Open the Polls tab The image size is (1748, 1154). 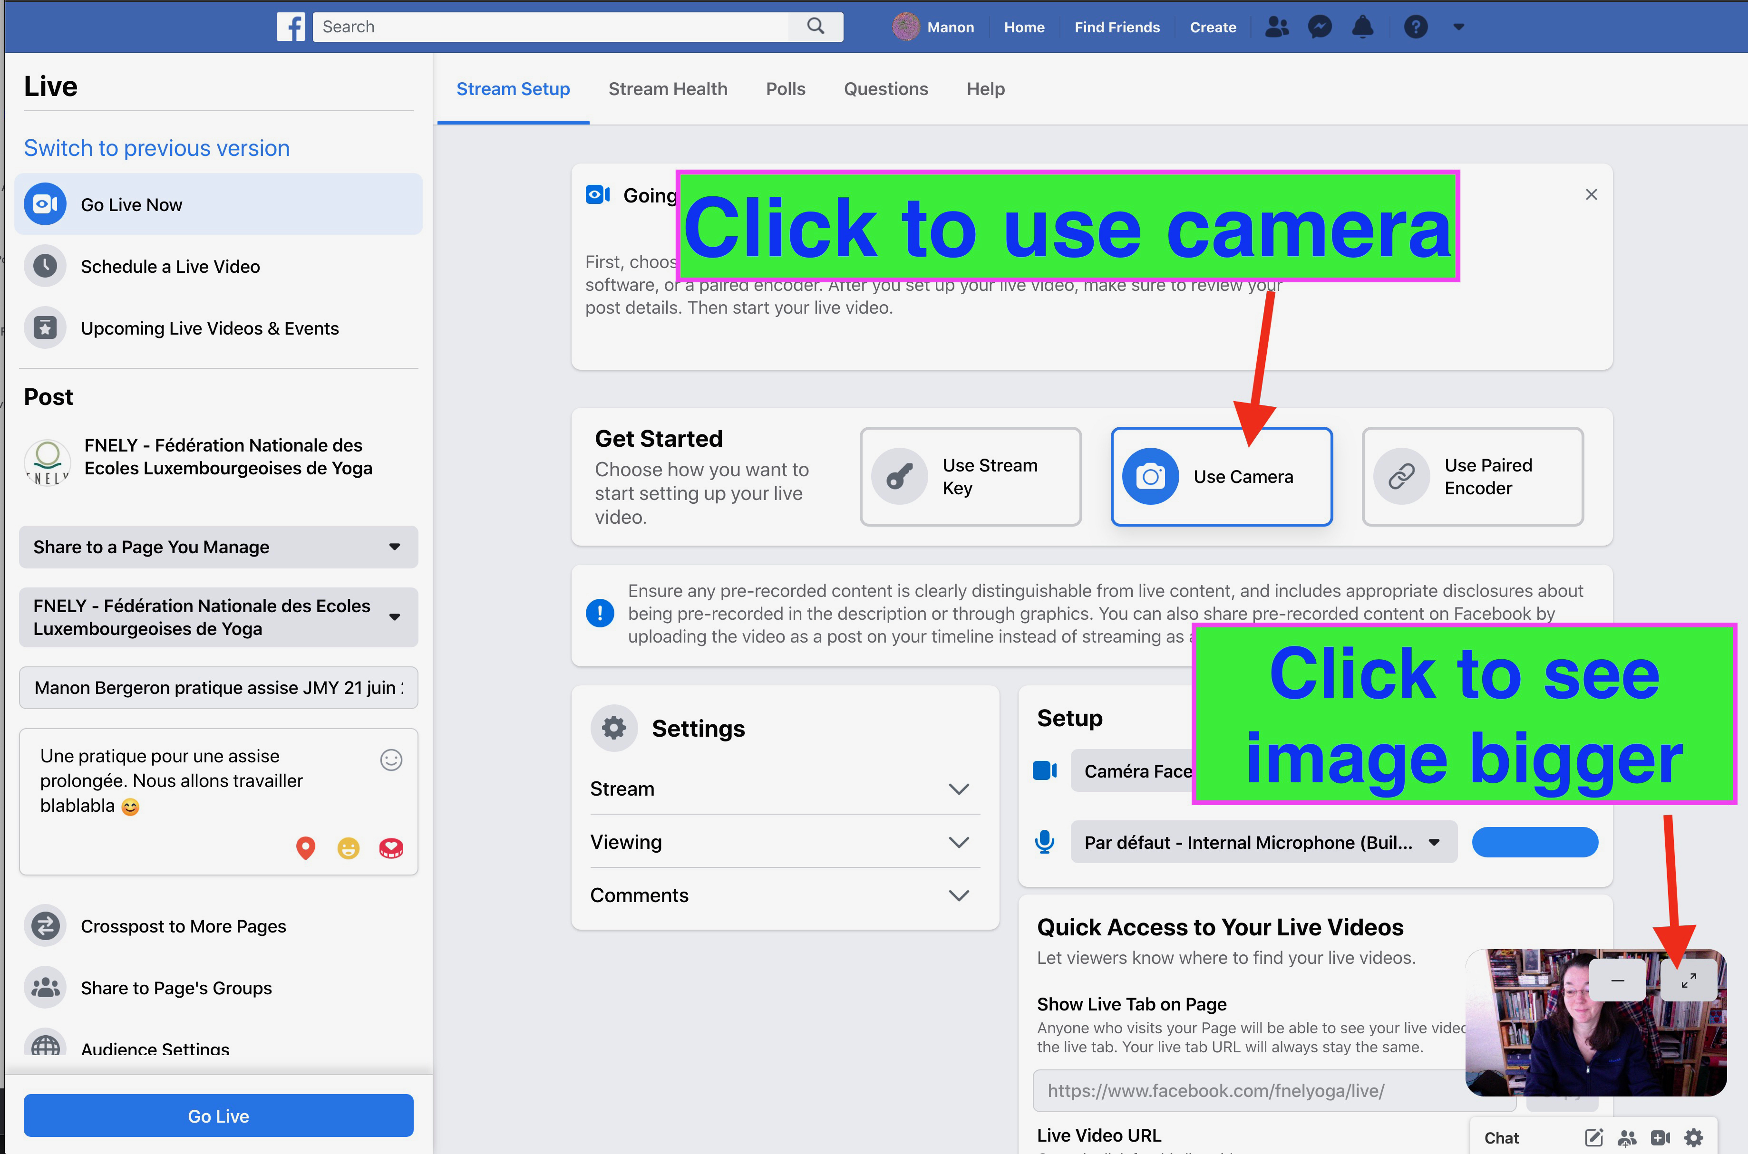click(x=785, y=89)
